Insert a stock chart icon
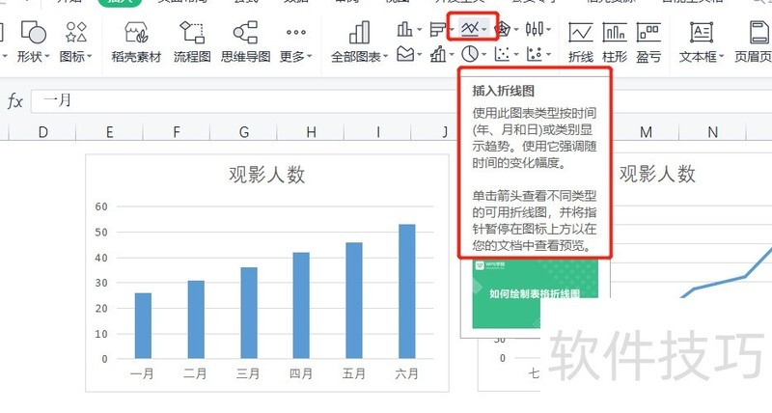 (x=535, y=29)
